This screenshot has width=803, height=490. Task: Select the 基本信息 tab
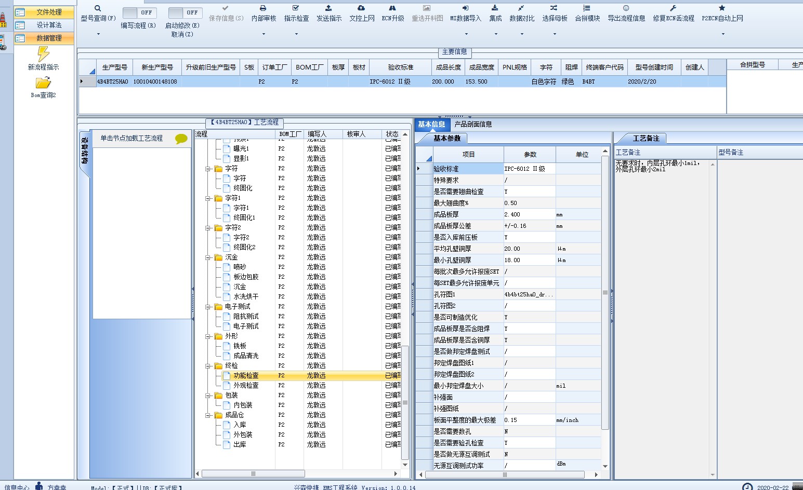(431, 125)
